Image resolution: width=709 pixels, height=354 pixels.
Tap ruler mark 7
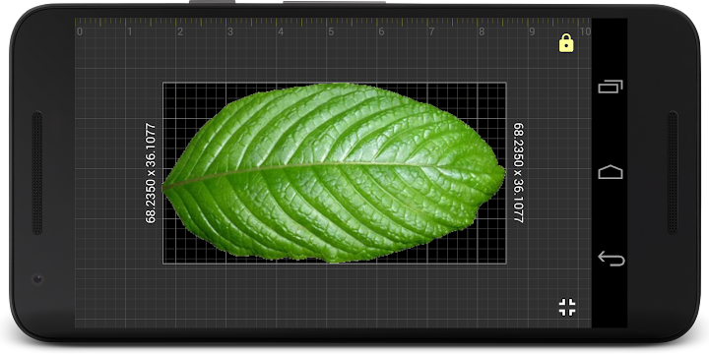(431, 31)
